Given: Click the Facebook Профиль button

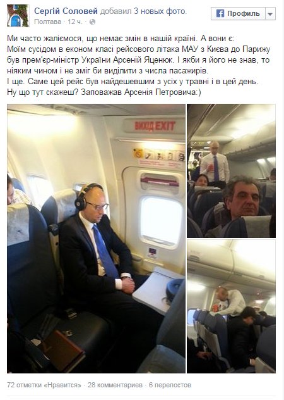Looking at the screenshot, I should [x=238, y=13].
